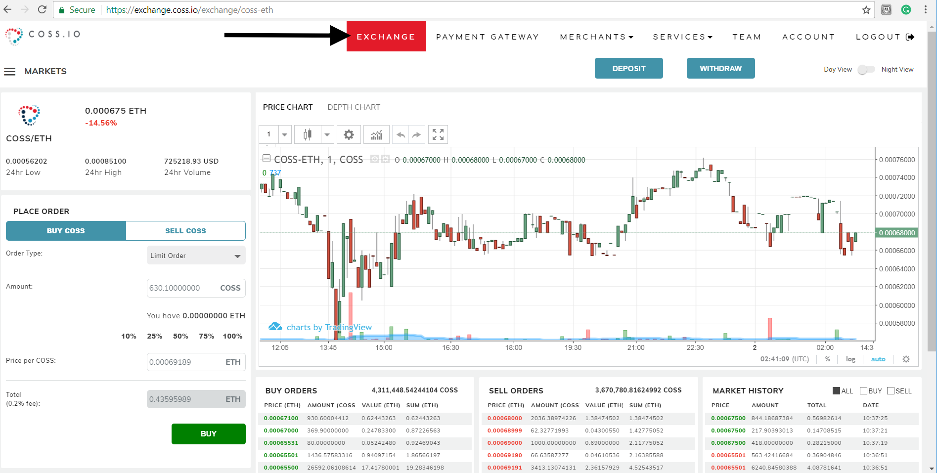937x473 pixels.
Task: Select 10% of balance
Action: (129, 337)
